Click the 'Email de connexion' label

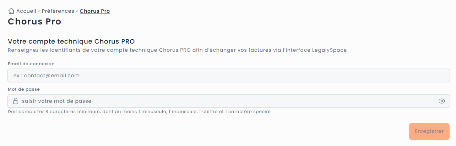click(31, 64)
